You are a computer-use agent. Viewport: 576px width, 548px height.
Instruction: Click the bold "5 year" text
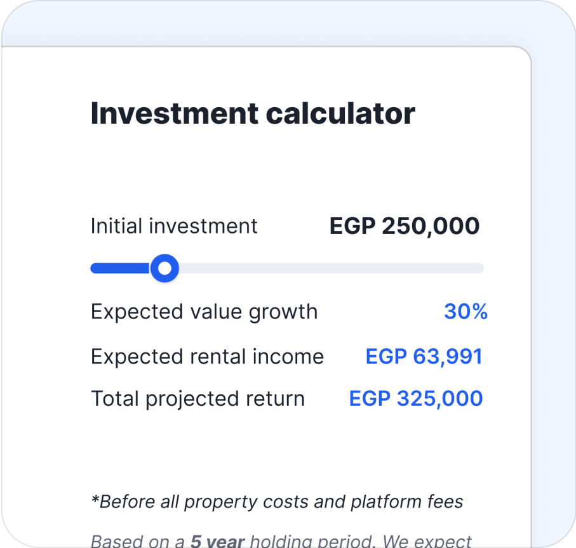coord(218,541)
